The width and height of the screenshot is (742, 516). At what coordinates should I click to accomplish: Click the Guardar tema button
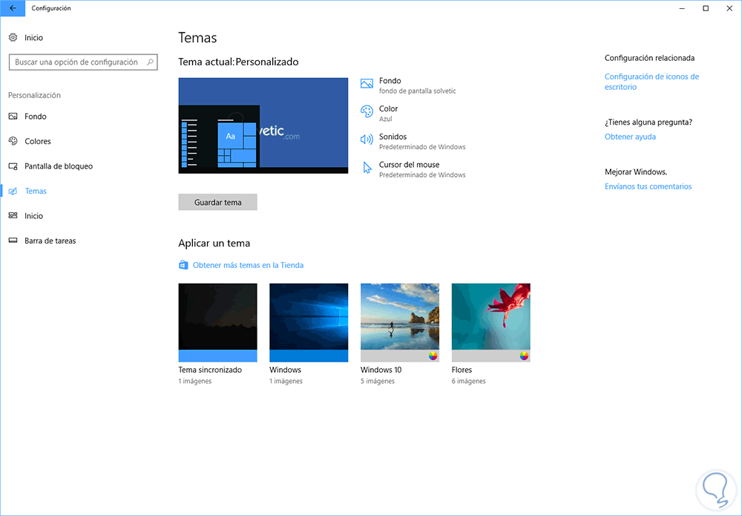point(217,202)
